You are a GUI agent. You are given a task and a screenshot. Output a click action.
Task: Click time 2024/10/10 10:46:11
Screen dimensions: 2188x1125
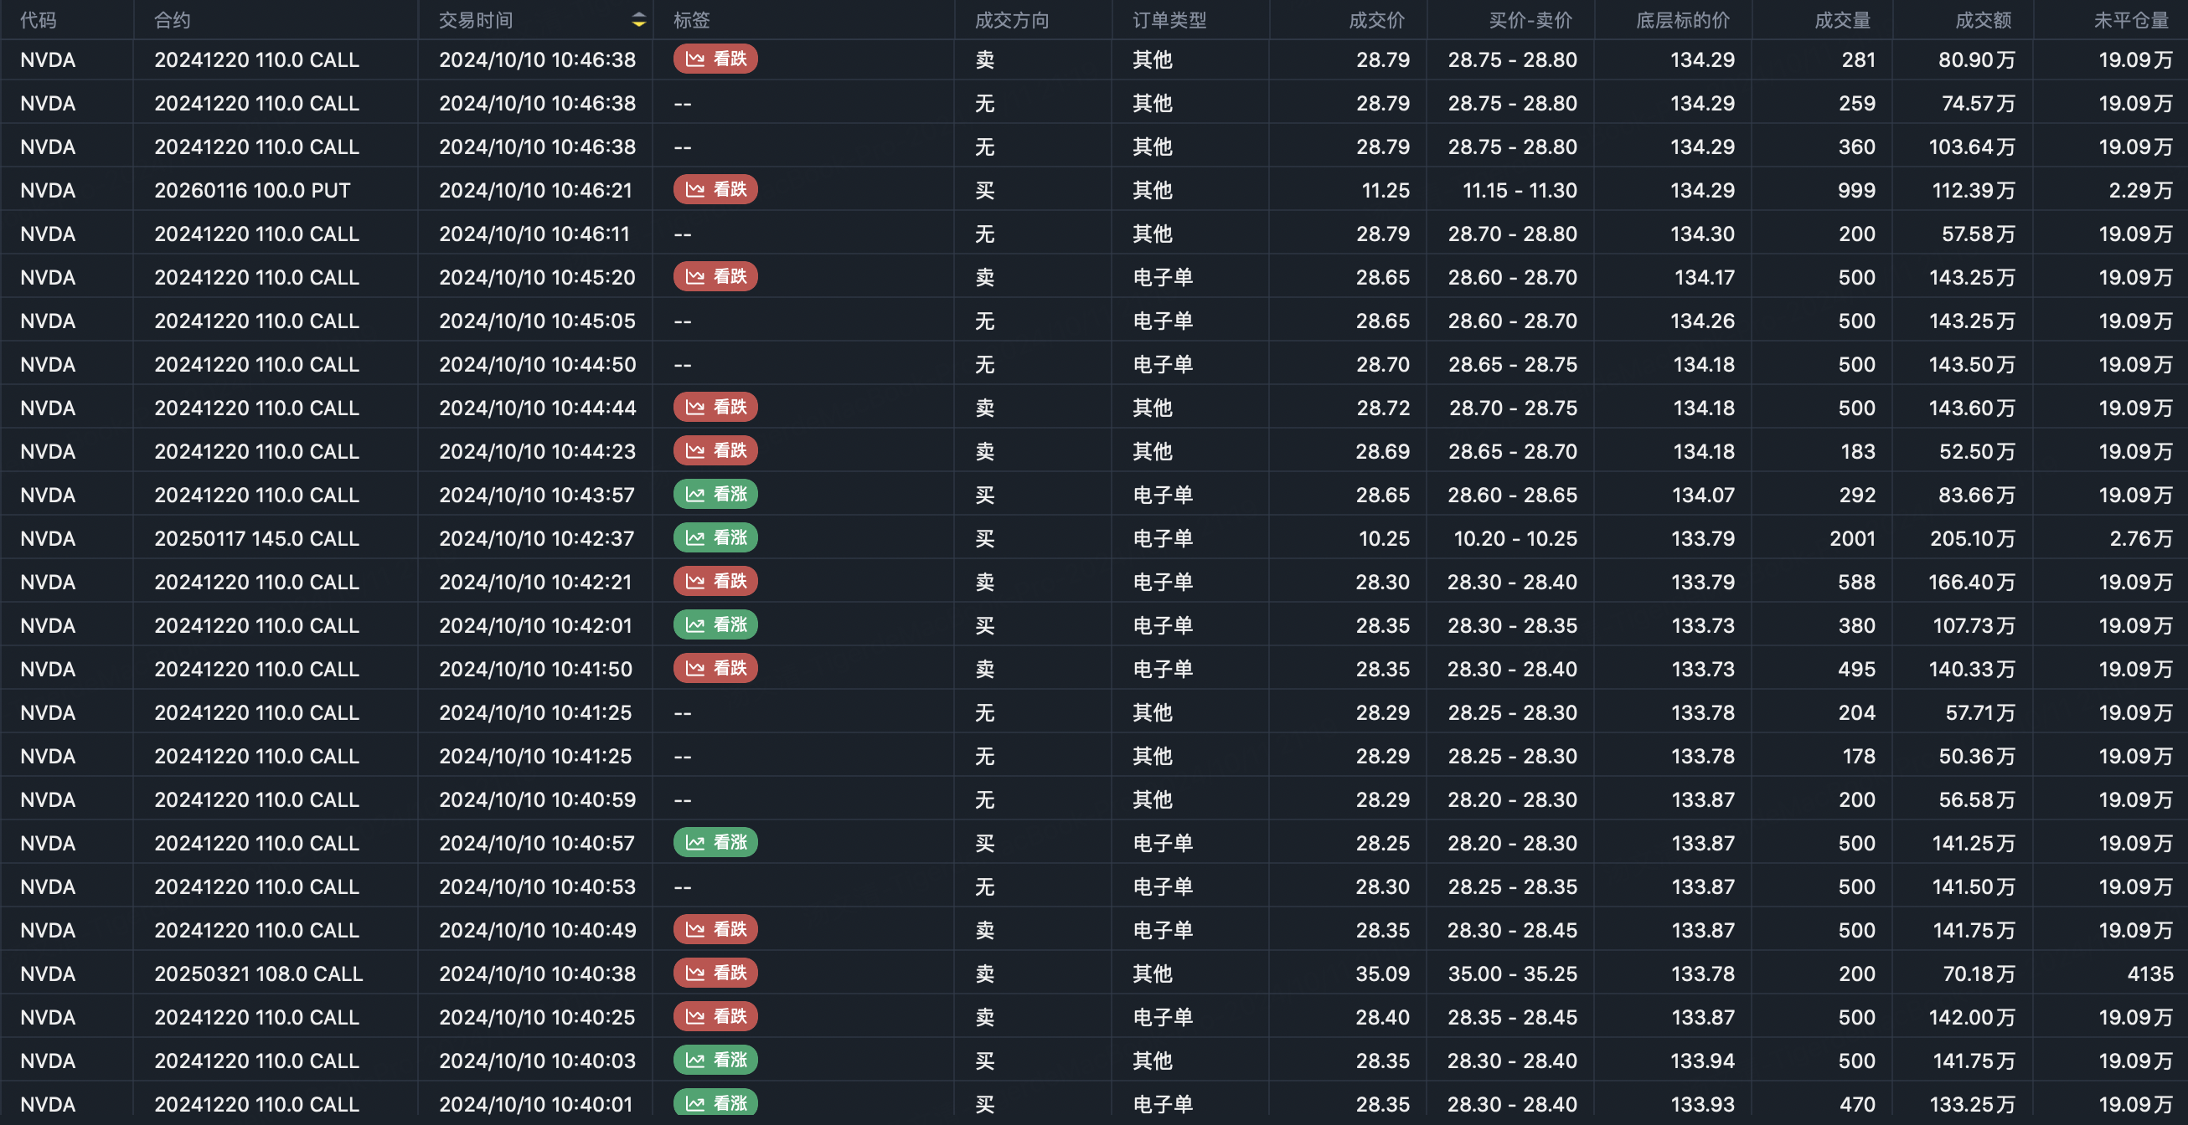(534, 234)
